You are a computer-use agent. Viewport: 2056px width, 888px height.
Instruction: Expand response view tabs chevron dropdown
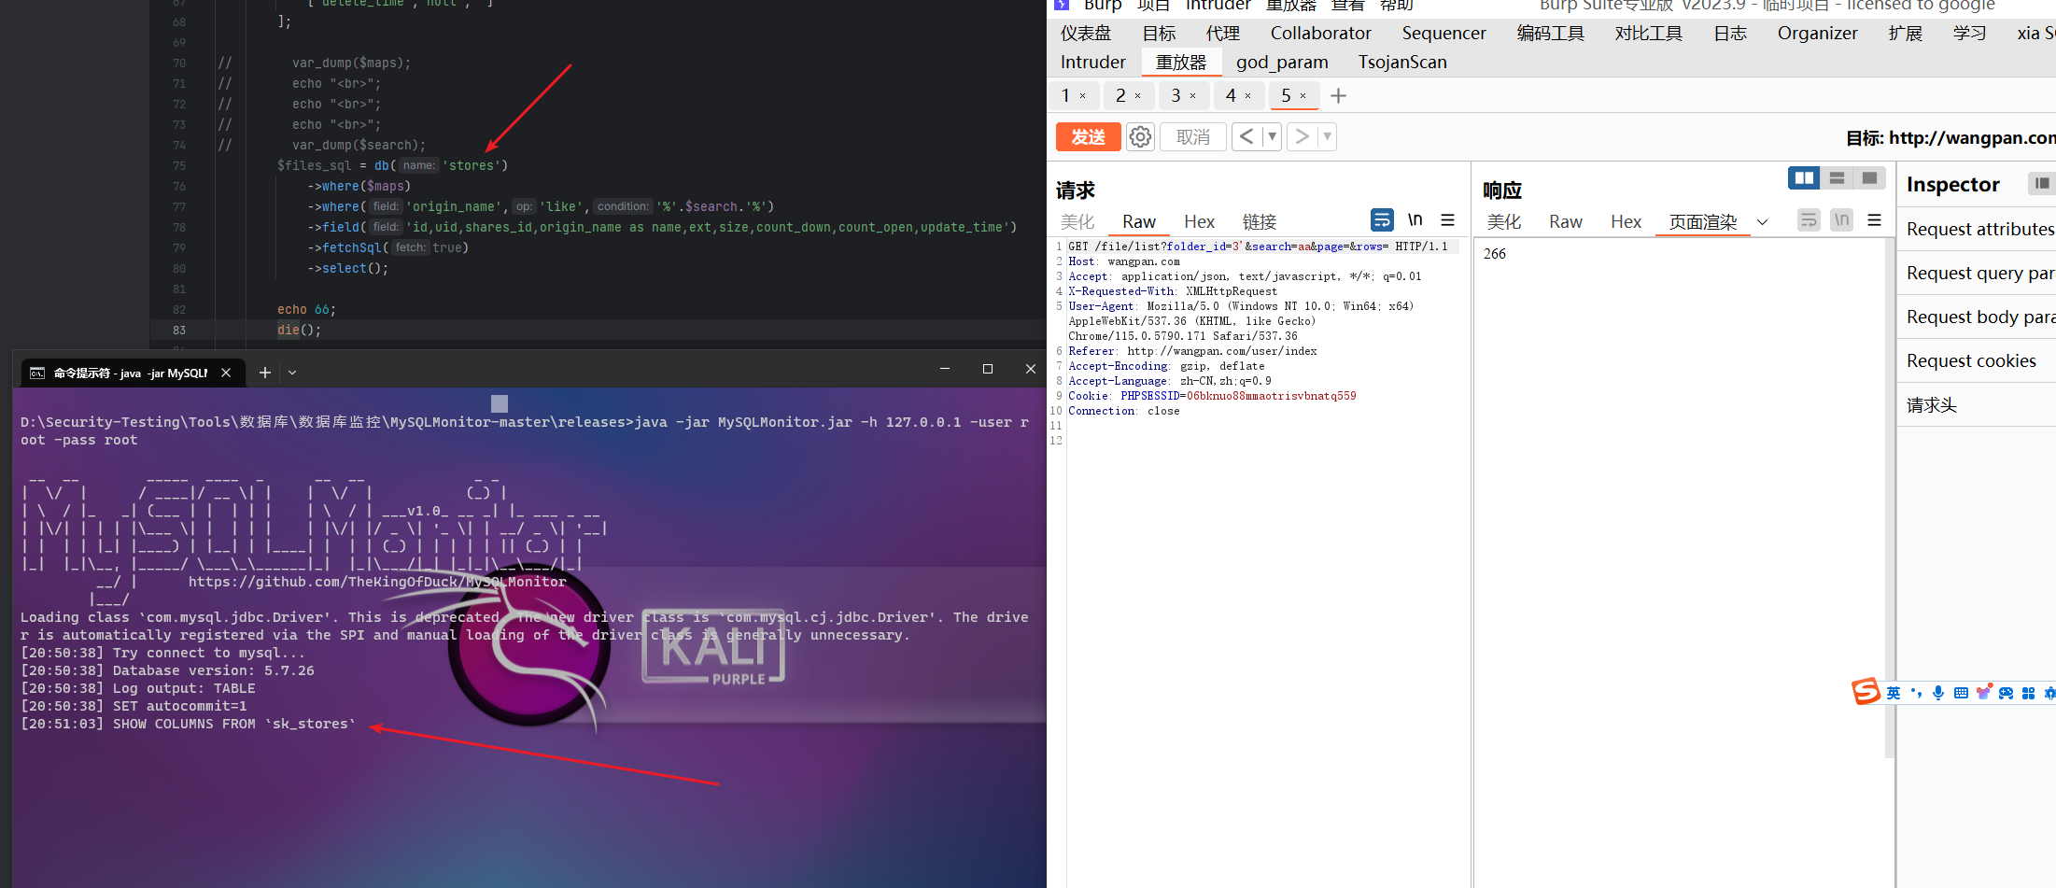coord(1762,222)
